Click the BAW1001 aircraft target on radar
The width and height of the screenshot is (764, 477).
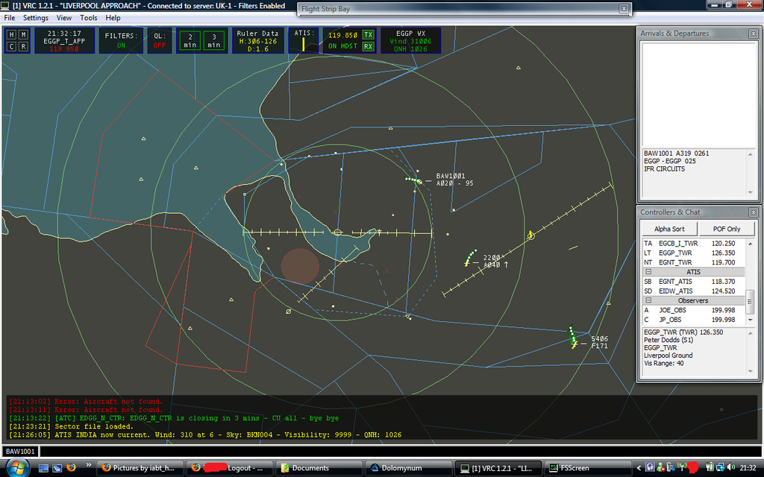point(420,182)
